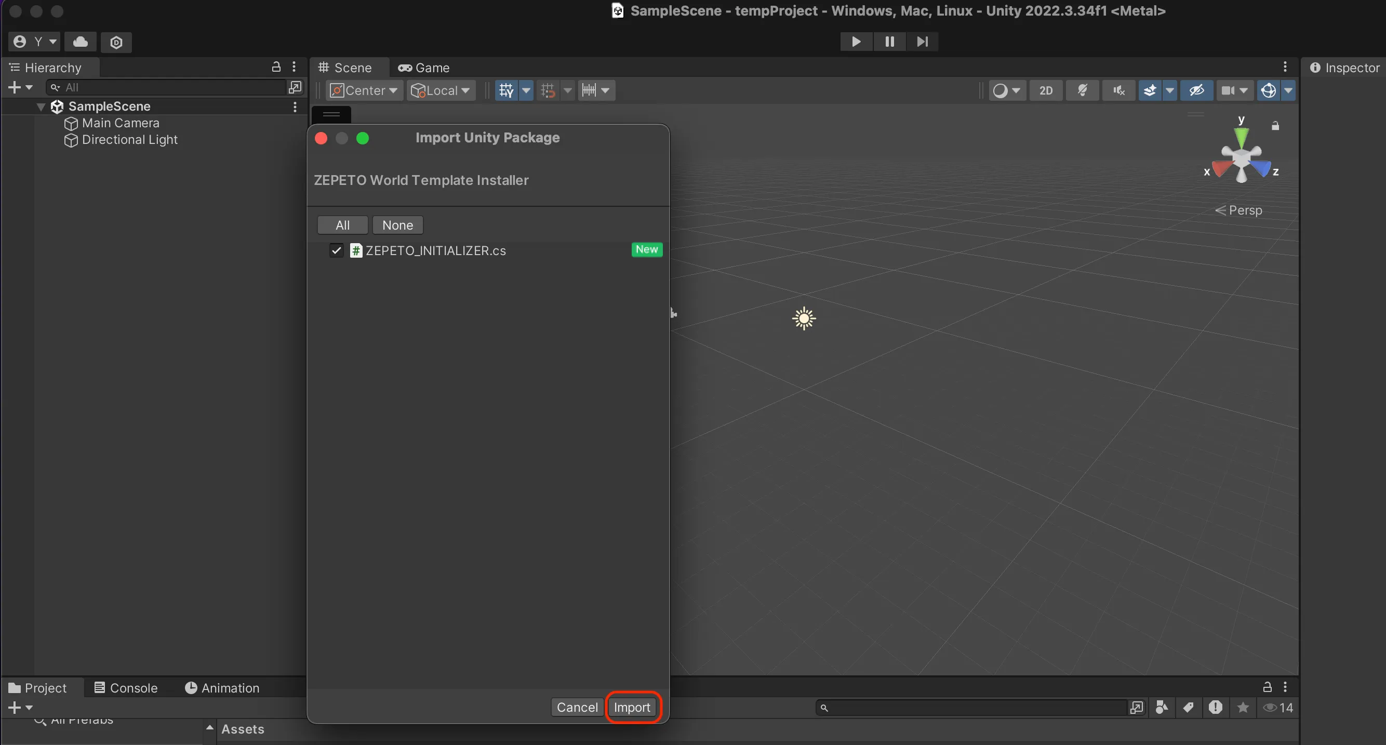Toggle the 2D view mode icon
This screenshot has height=745, width=1386.
point(1046,89)
